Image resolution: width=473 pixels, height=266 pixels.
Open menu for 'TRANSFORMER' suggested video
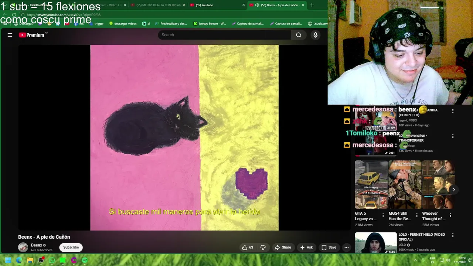pyautogui.click(x=453, y=136)
